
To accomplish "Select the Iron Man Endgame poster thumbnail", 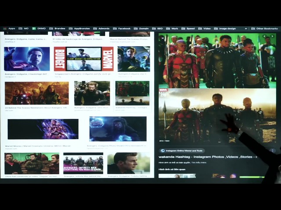I will pyautogui.click(x=27, y=59).
